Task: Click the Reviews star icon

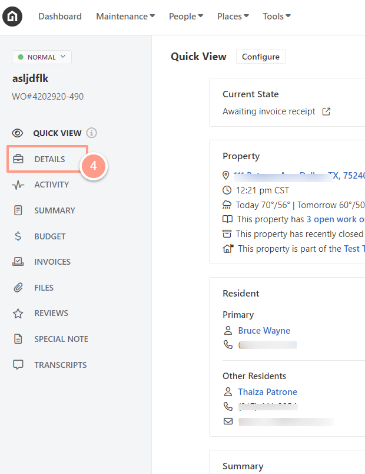Action: tap(18, 314)
